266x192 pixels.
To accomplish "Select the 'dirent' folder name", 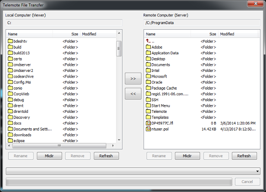I will tap(19, 105).
